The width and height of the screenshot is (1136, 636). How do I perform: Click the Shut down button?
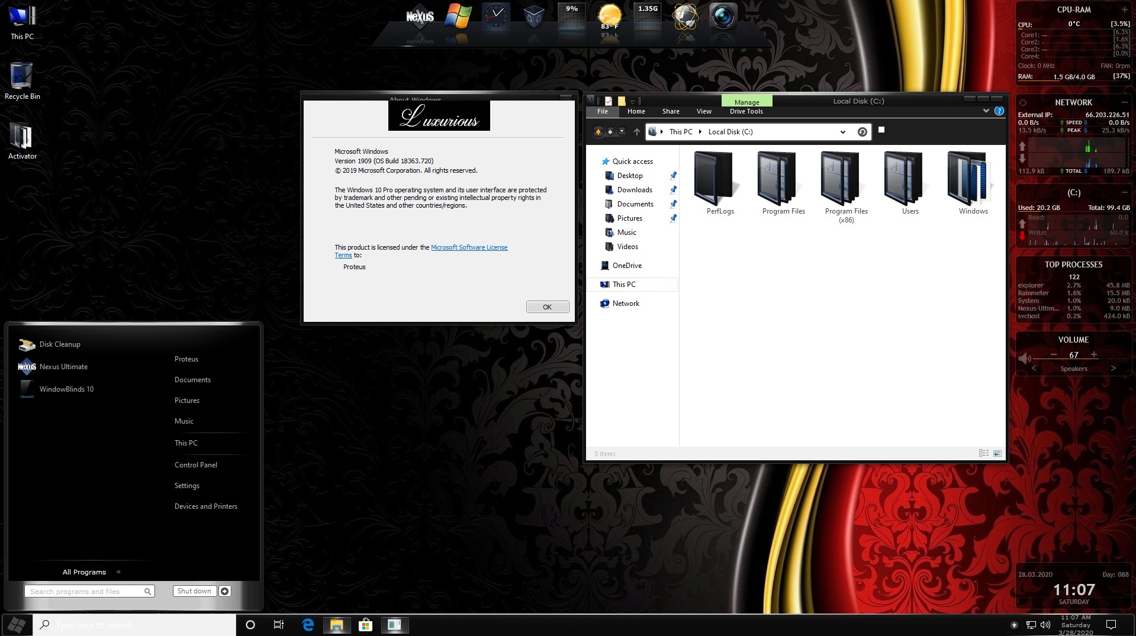pyautogui.click(x=194, y=591)
